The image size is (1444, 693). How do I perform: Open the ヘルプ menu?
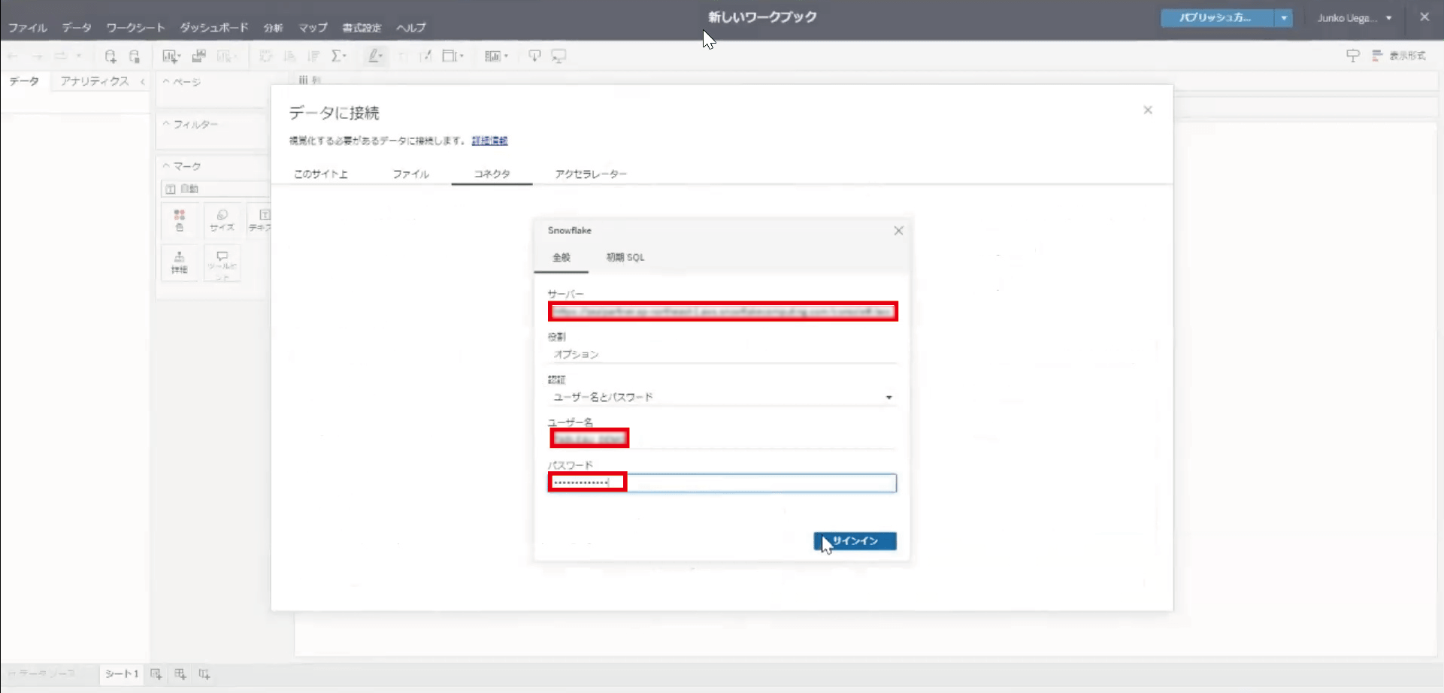coord(411,28)
